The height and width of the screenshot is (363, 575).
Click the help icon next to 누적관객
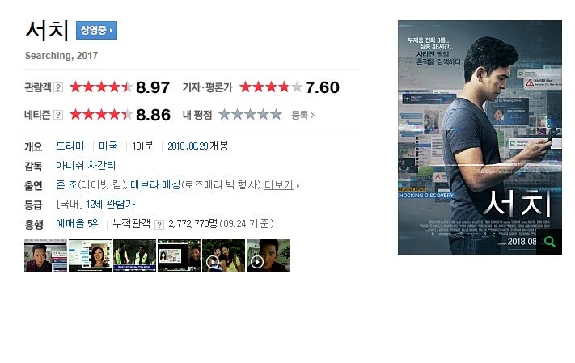pos(159,225)
